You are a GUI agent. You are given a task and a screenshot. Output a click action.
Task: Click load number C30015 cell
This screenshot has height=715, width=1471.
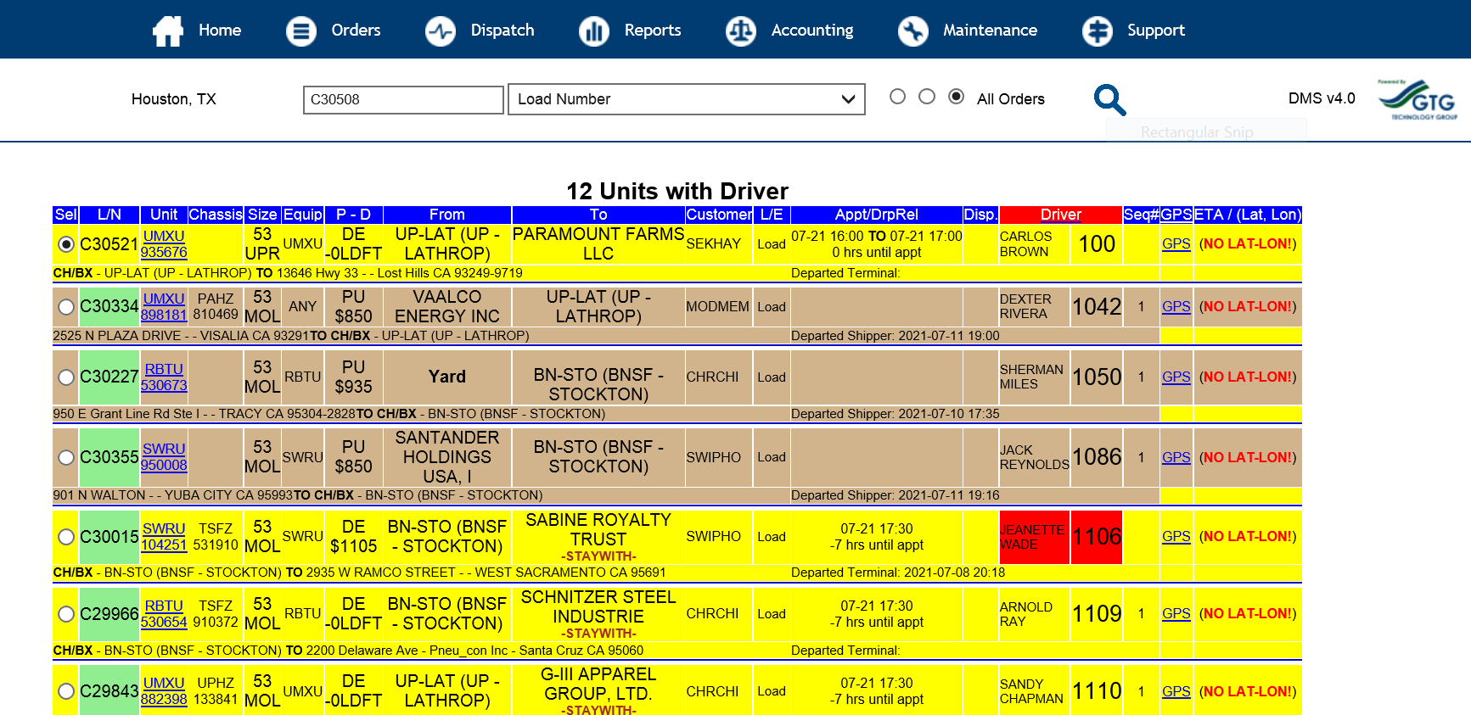click(109, 537)
